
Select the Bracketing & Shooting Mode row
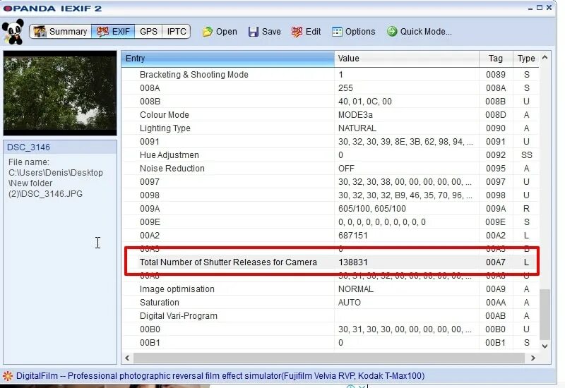pyautogui.click(x=330, y=75)
